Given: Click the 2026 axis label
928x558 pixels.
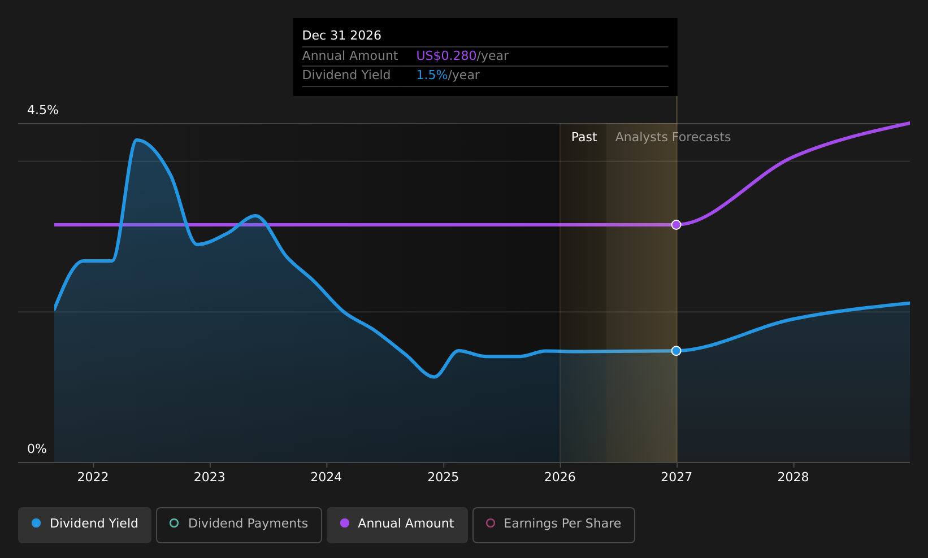Looking at the screenshot, I should tap(560, 477).
